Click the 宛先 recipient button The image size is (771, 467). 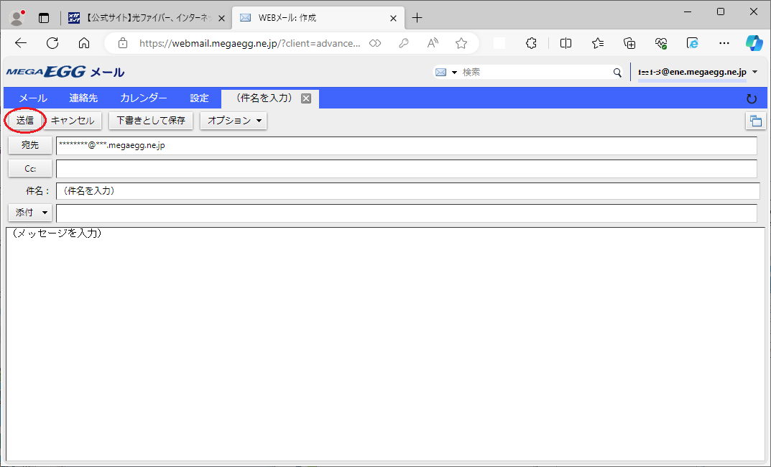click(x=29, y=145)
